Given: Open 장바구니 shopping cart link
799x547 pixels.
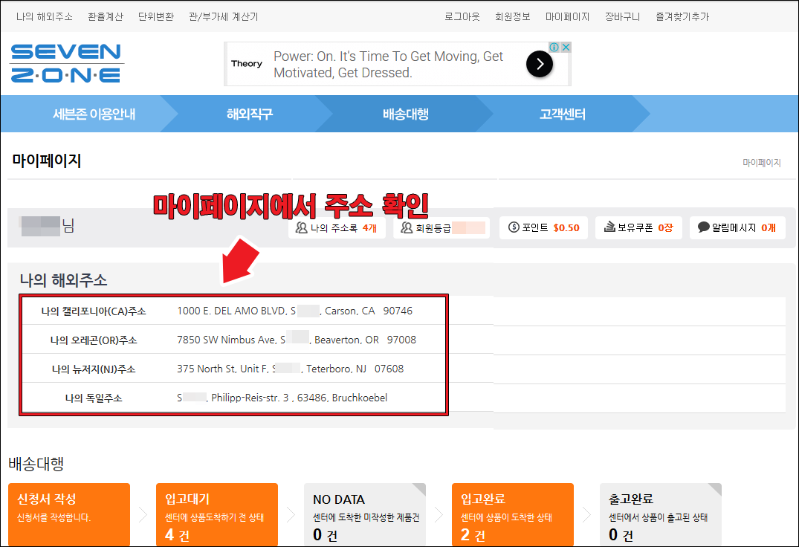Looking at the screenshot, I should click(x=622, y=16).
